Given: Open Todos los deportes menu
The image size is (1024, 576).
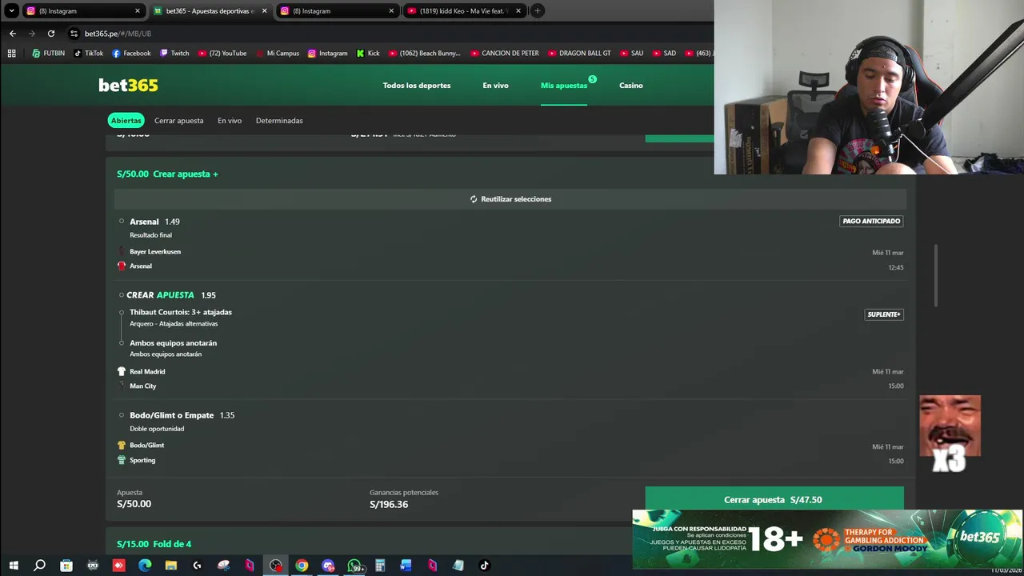Looking at the screenshot, I should coord(417,86).
